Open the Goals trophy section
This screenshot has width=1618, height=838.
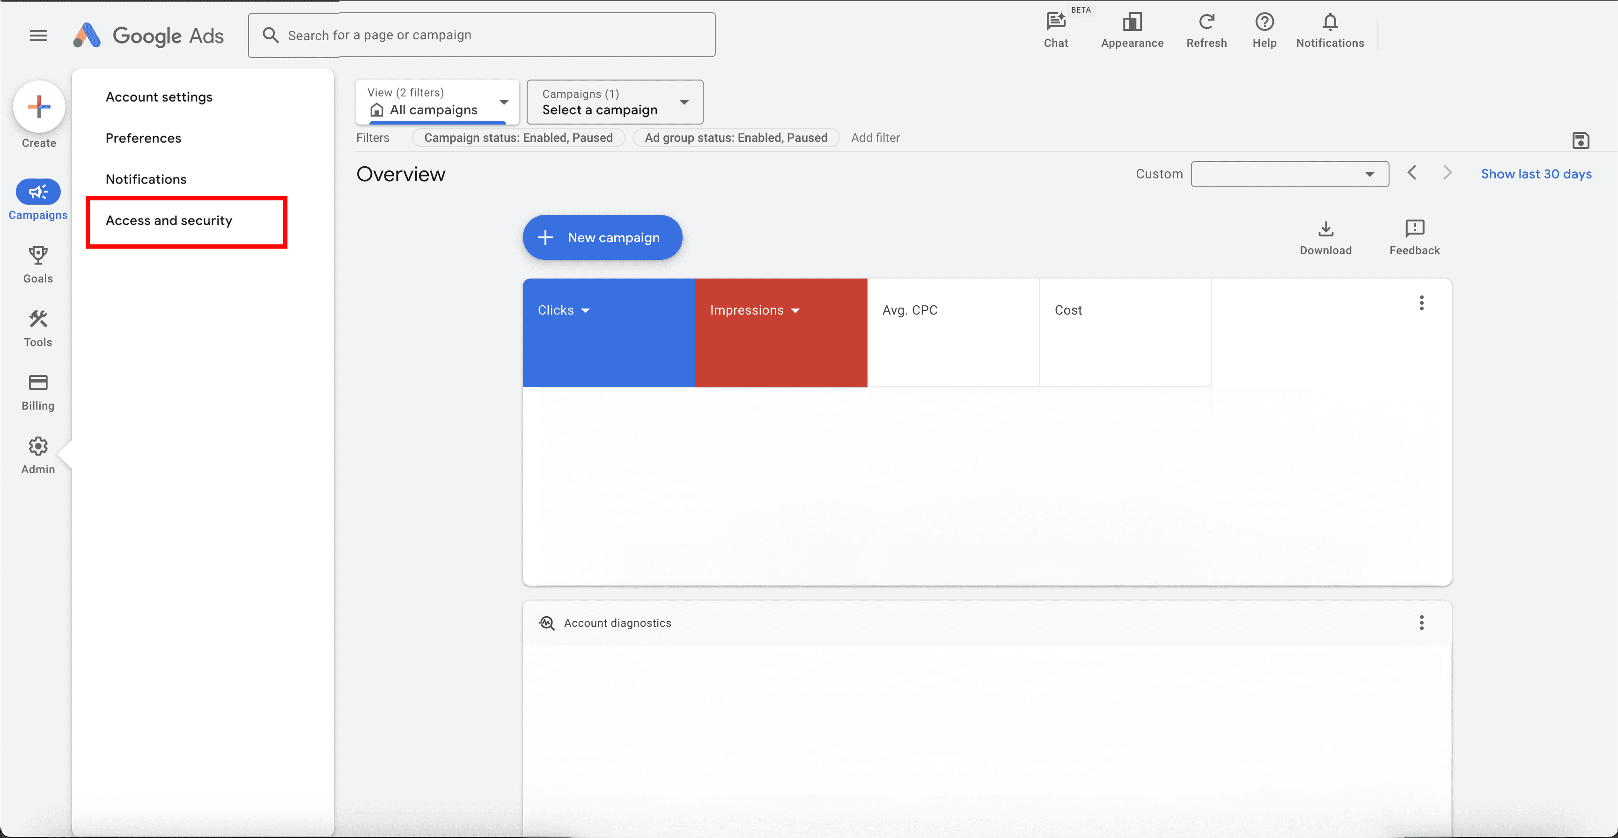pos(37,264)
